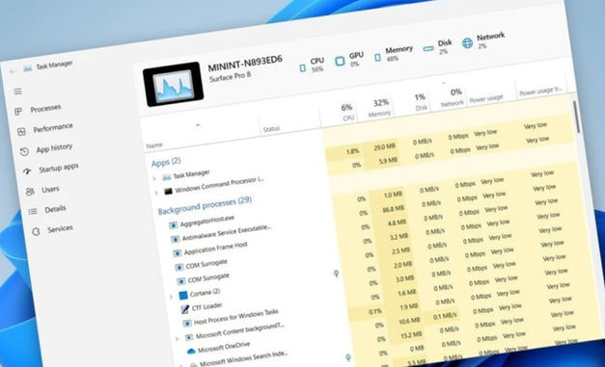Screen dimensions: 605x367
Task: Click the Startup apps gauge icon
Action: click(27, 171)
